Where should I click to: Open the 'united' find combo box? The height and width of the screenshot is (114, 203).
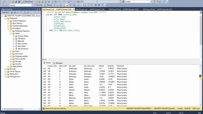138,2
